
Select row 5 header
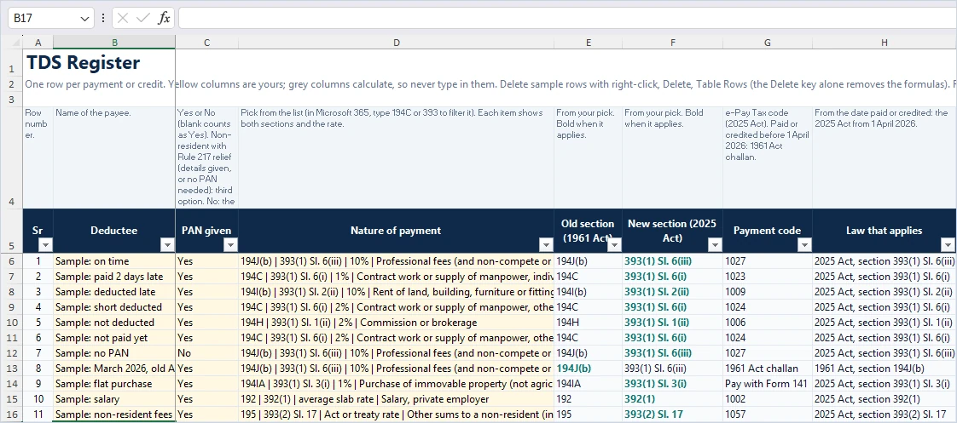pos(12,231)
